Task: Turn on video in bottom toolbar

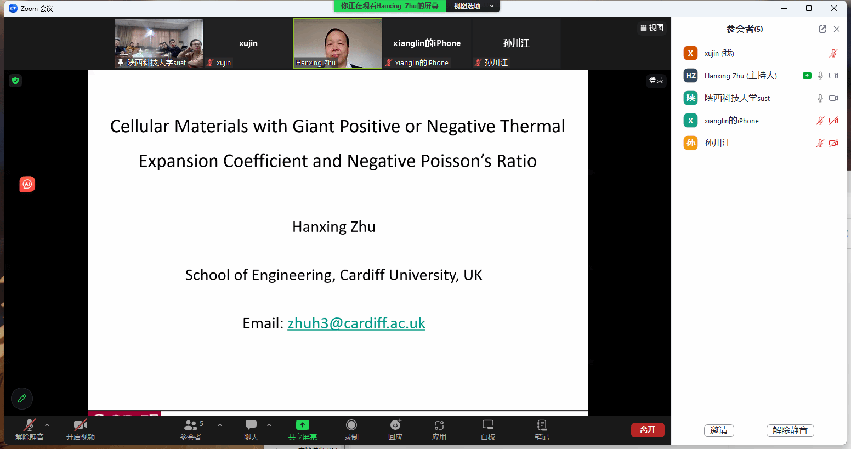Action: point(81,425)
